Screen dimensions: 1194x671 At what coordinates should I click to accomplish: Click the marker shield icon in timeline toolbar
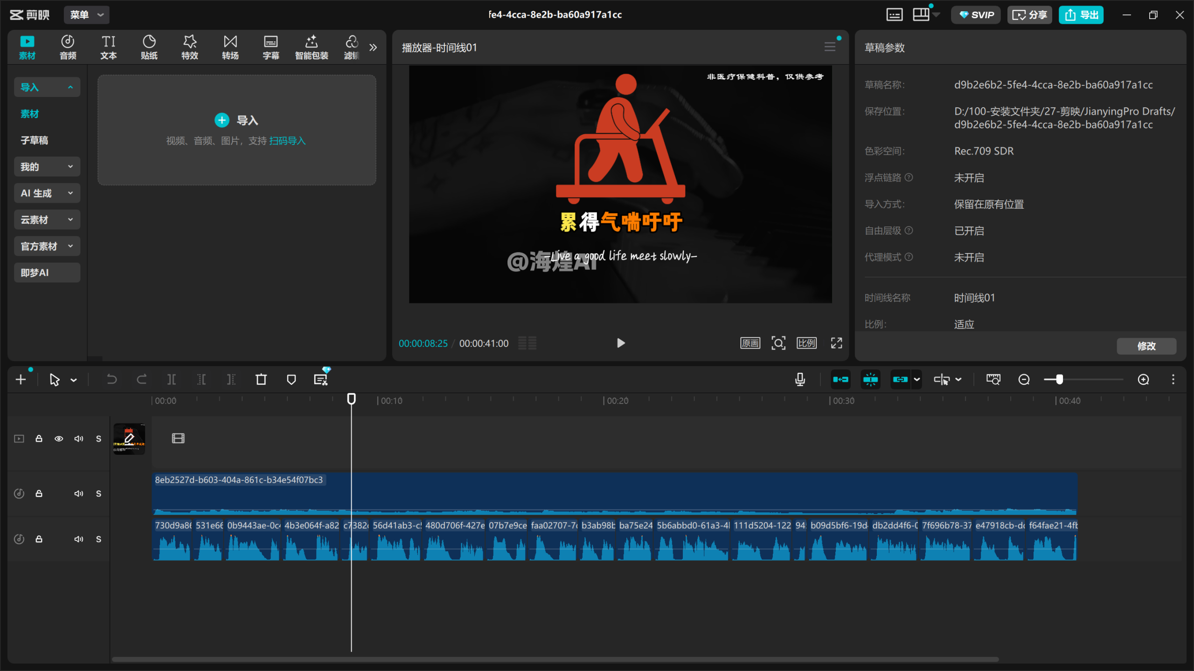tap(291, 380)
